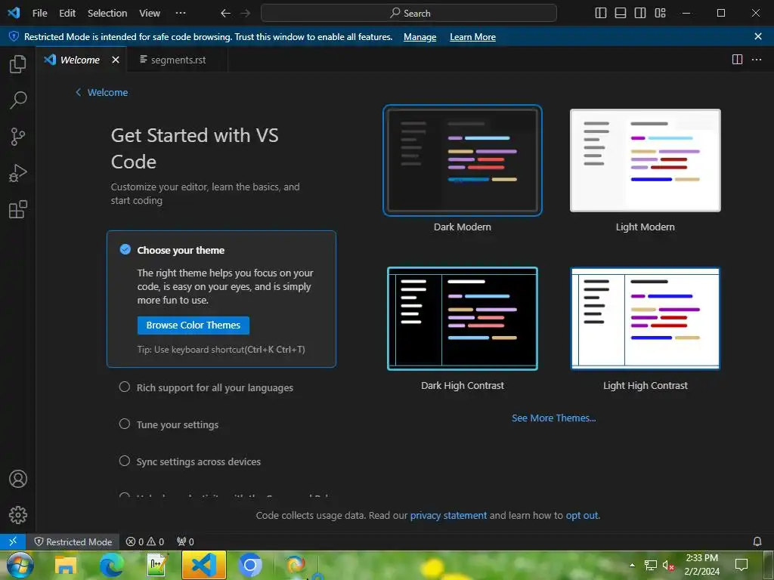Click the ports forwarded status item
The height and width of the screenshot is (580, 774).
point(185,541)
